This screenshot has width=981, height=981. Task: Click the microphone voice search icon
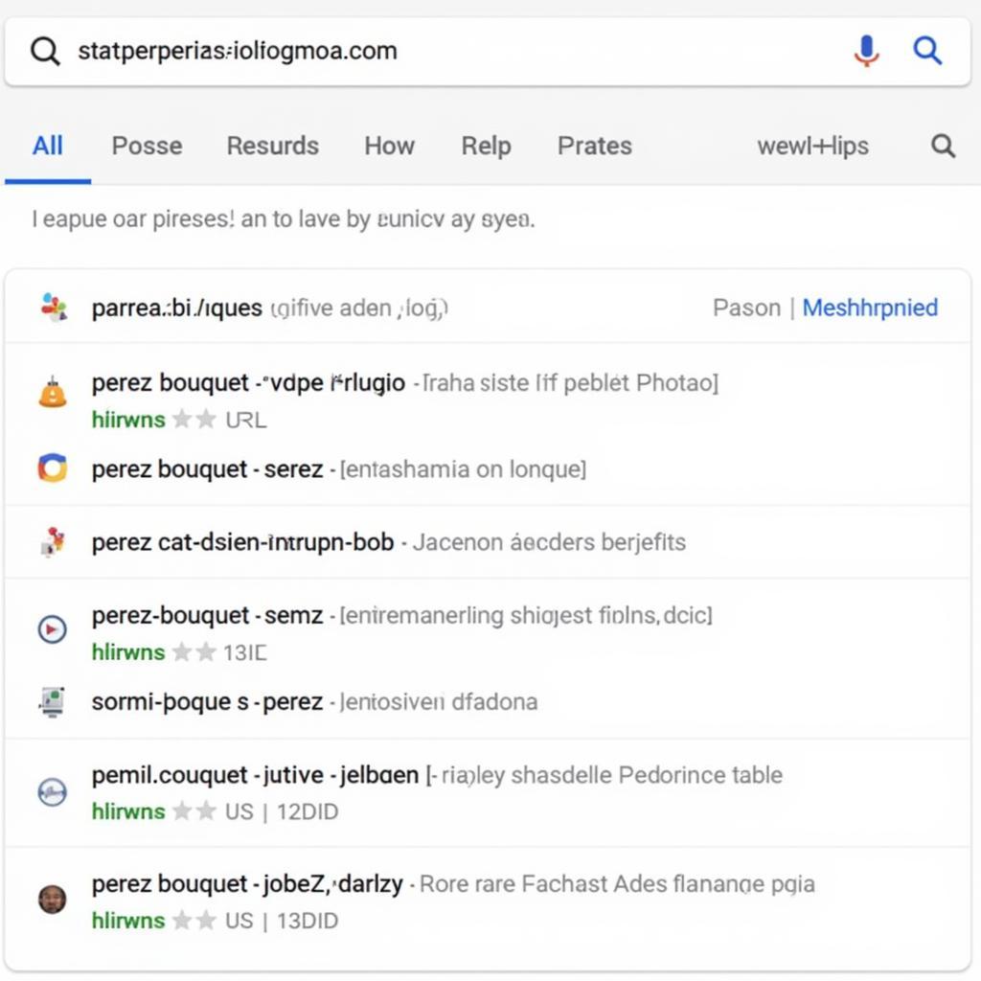click(866, 51)
